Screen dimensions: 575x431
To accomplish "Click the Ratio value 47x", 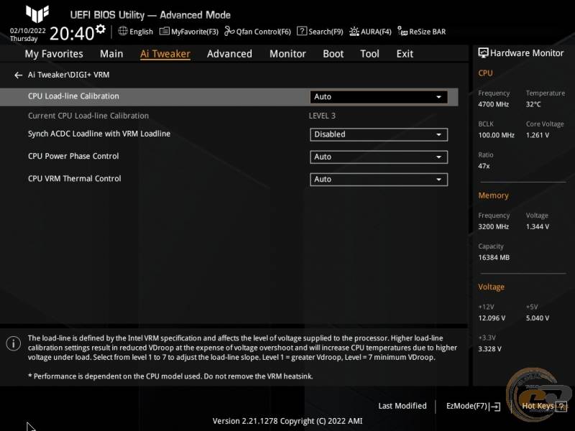I will point(484,166).
